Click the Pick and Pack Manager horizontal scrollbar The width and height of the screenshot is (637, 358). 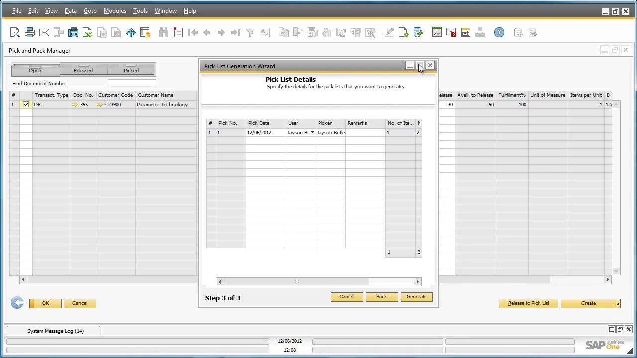coord(315,280)
